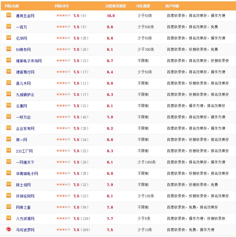The image size is (236, 237).
Task: Open the 商一网 link
Action: point(22,140)
